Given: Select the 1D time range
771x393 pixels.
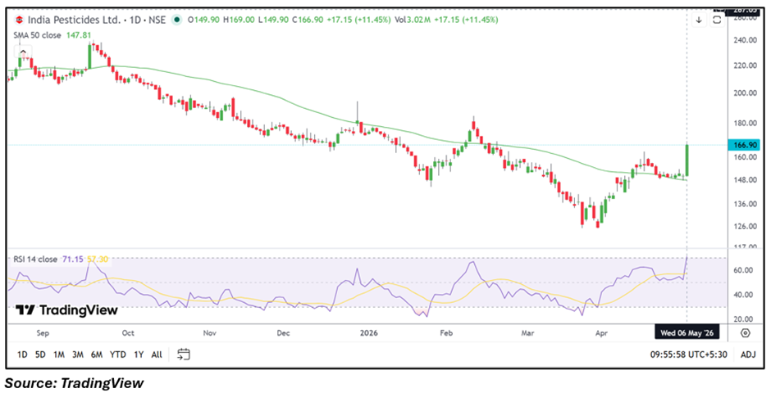Looking at the screenshot, I should 22,355.
